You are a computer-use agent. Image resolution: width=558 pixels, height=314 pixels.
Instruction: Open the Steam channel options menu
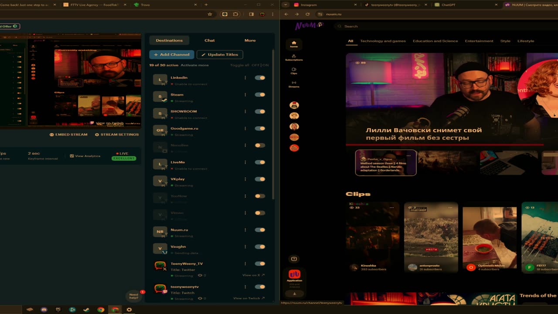pos(245,95)
